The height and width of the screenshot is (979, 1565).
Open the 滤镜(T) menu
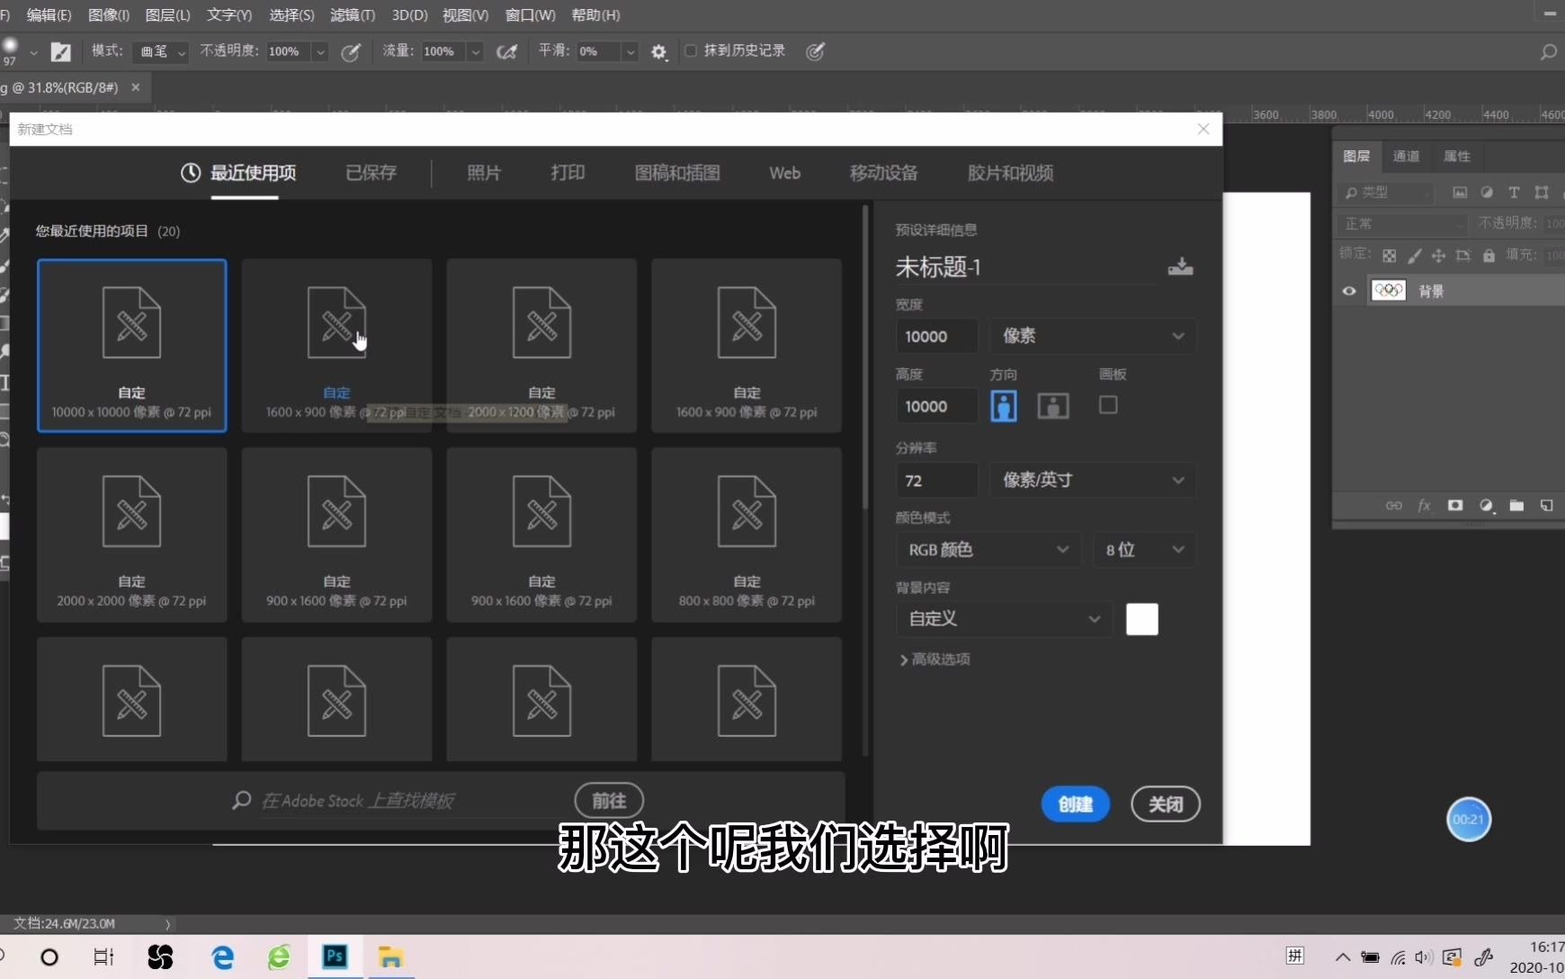353,15
